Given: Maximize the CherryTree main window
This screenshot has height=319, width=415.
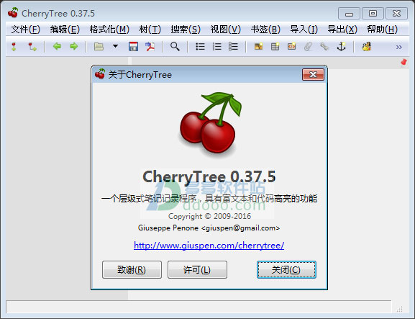Looking at the screenshot, I should point(373,13).
